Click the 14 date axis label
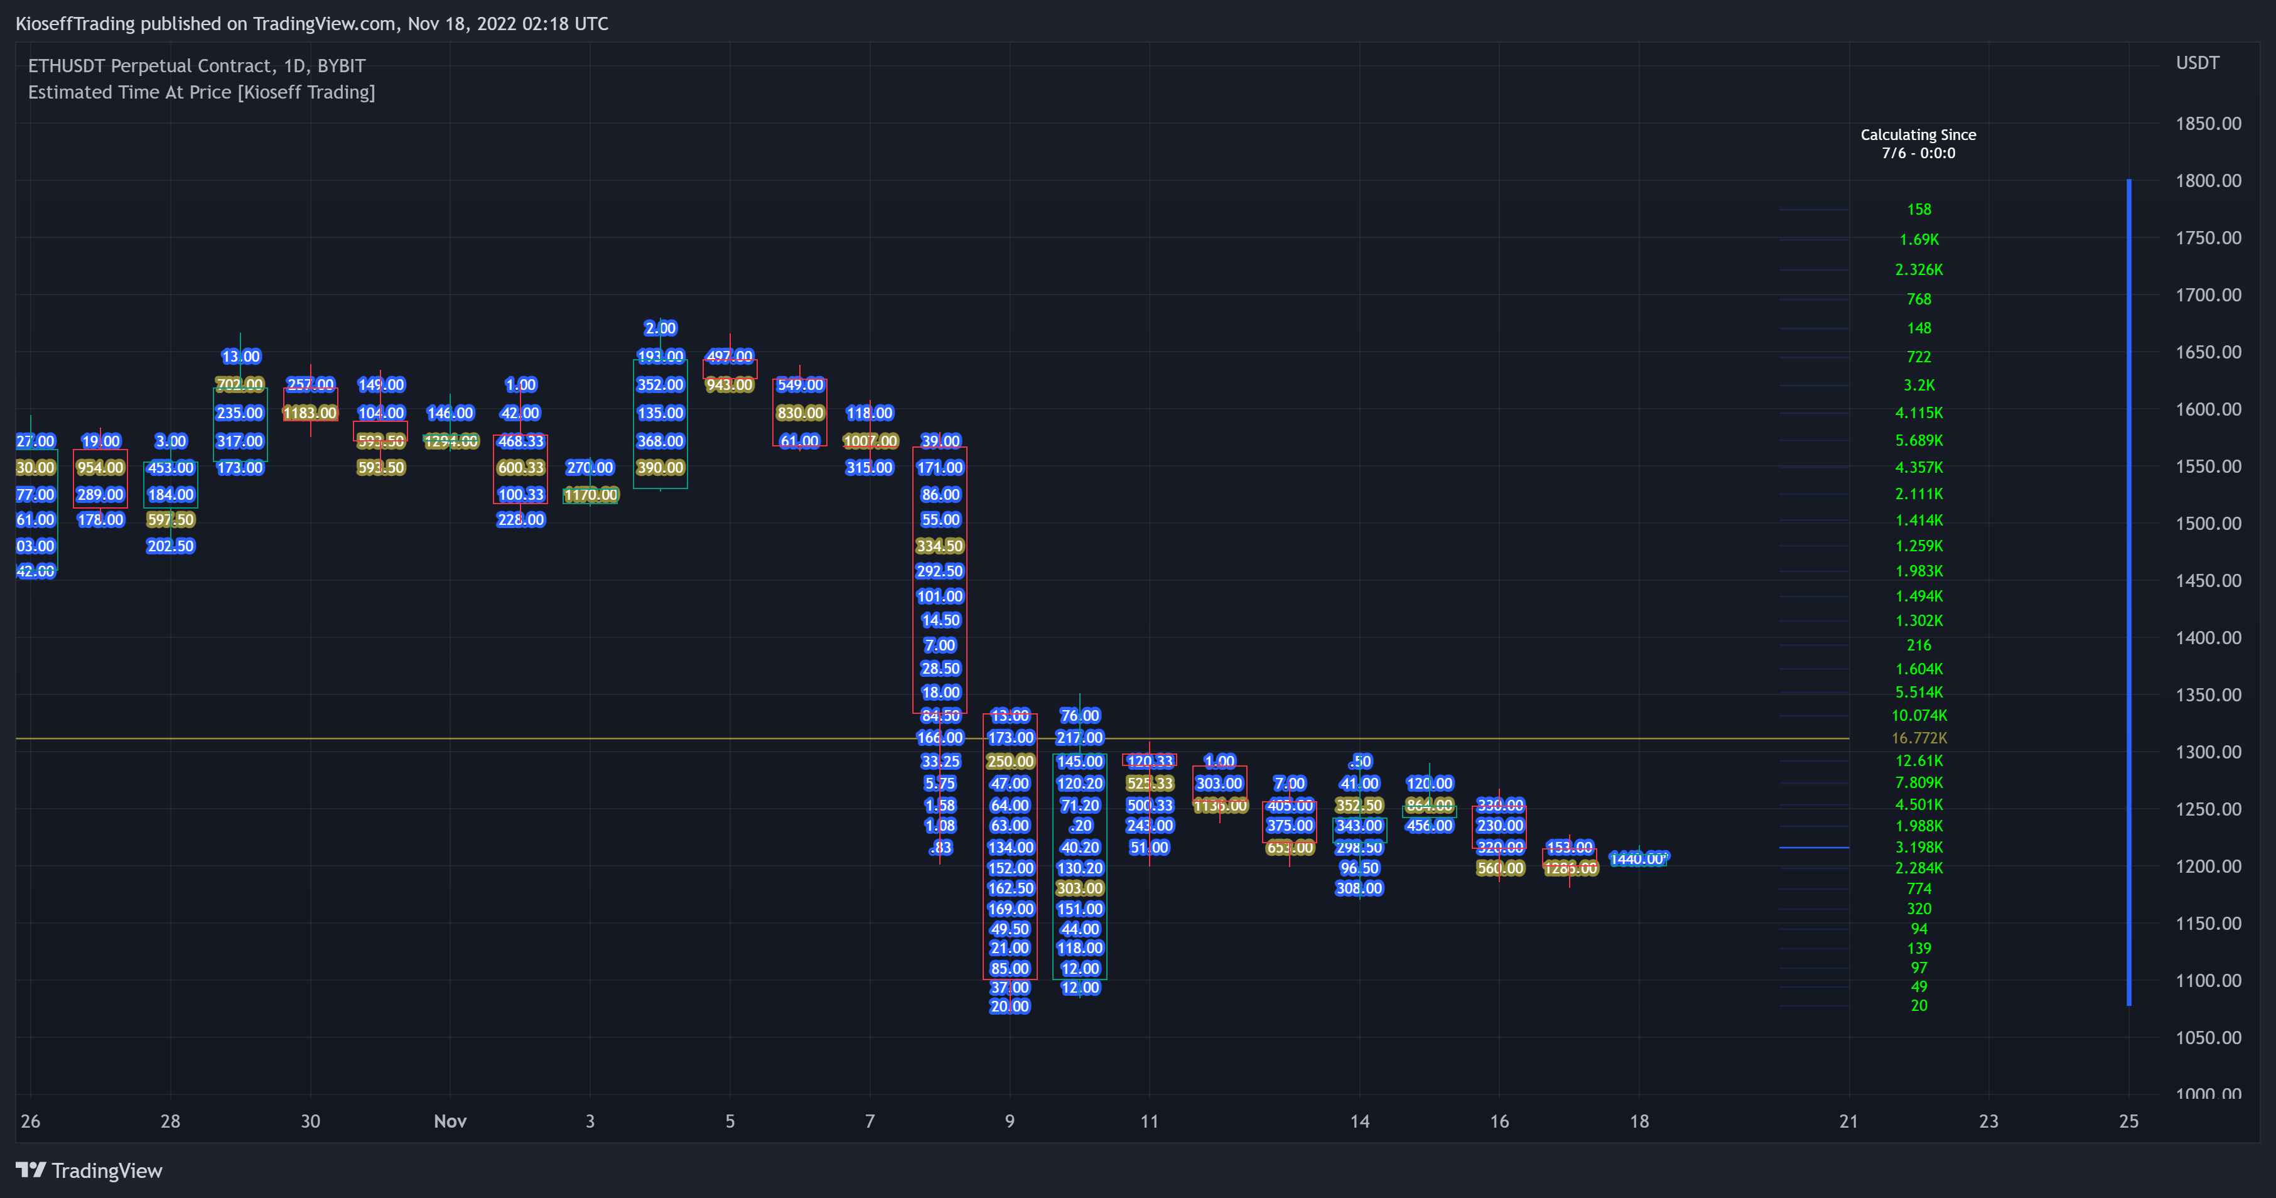The height and width of the screenshot is (1198, 2276). click(1360, 1121)
